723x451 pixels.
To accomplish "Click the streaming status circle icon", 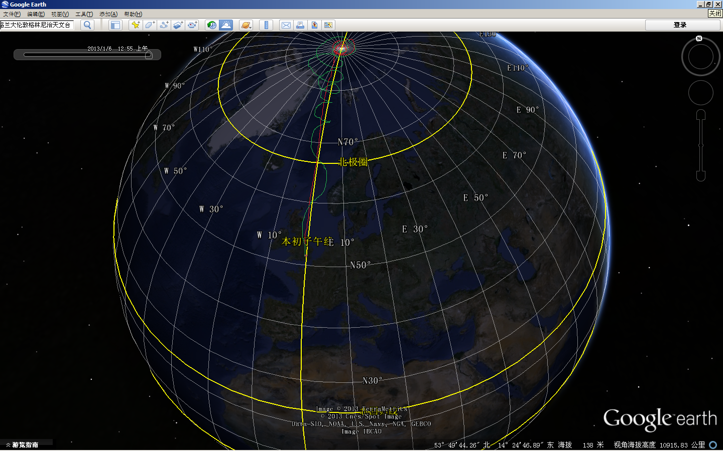I will [x=713, y=445].
